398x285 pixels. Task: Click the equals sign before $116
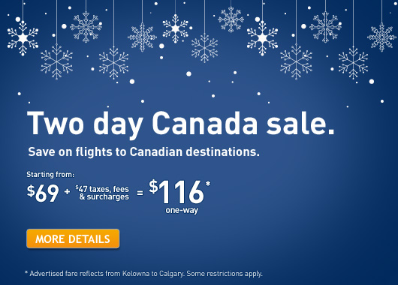(140, 193)
